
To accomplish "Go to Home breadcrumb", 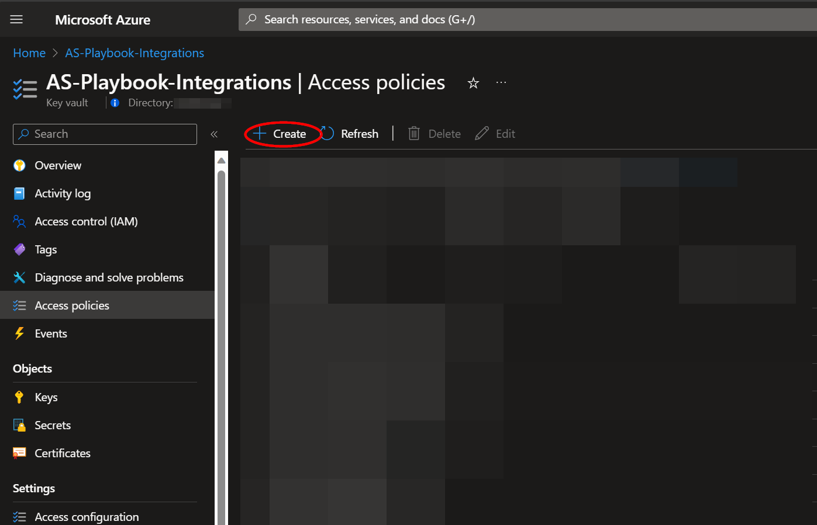I will pos(29,53).
